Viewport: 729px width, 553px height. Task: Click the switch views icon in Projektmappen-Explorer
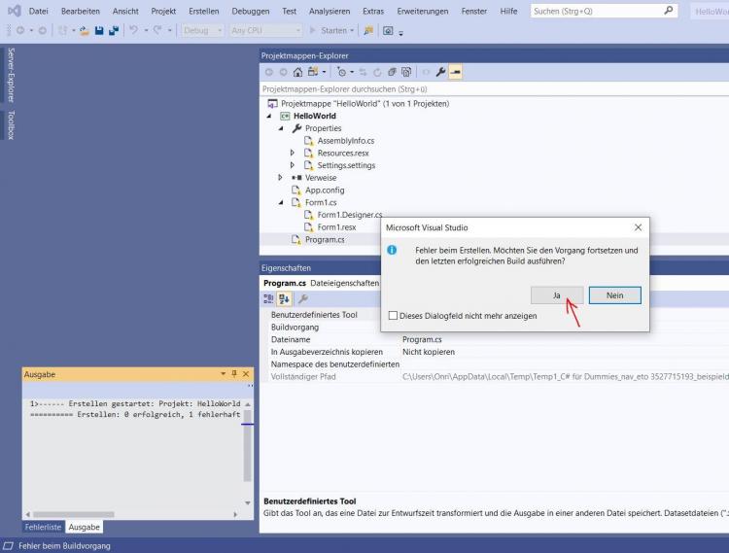click(x=313, y=72)
